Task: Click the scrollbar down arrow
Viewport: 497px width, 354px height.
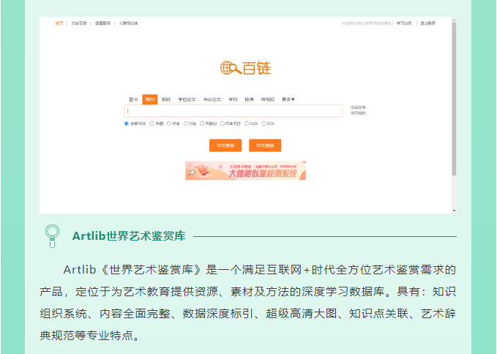Action: click(454, 211)
